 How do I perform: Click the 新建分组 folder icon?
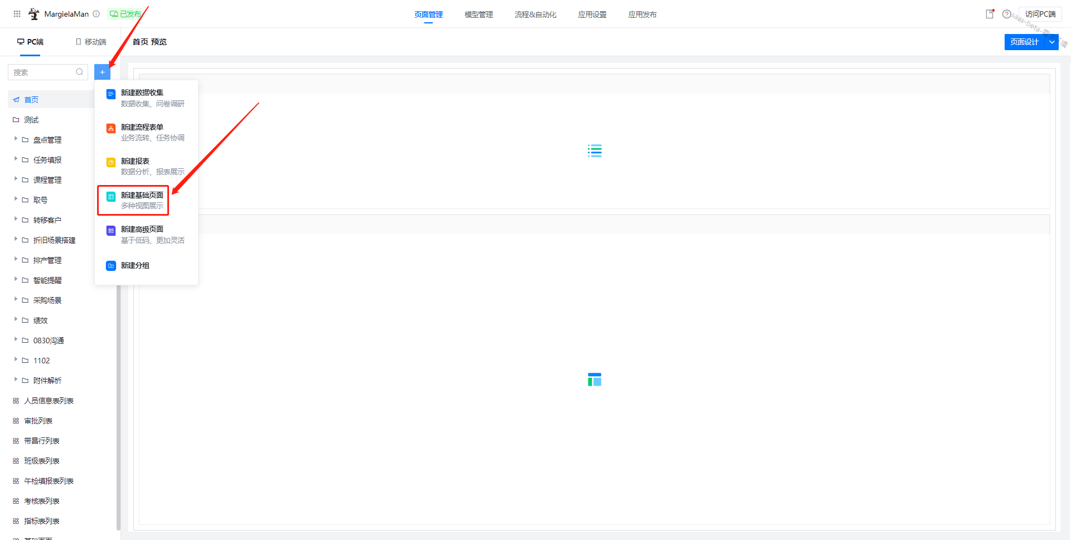111,266
